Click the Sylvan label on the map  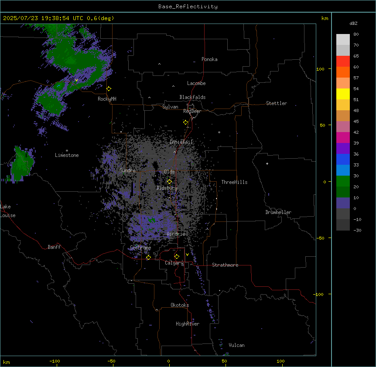click(x=170, y=107)
